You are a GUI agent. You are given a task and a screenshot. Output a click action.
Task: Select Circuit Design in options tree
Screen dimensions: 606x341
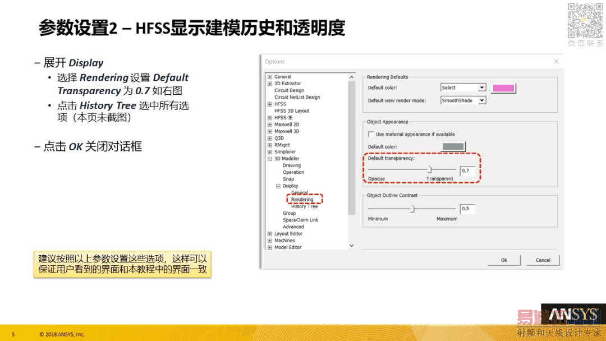click(289, 90)
